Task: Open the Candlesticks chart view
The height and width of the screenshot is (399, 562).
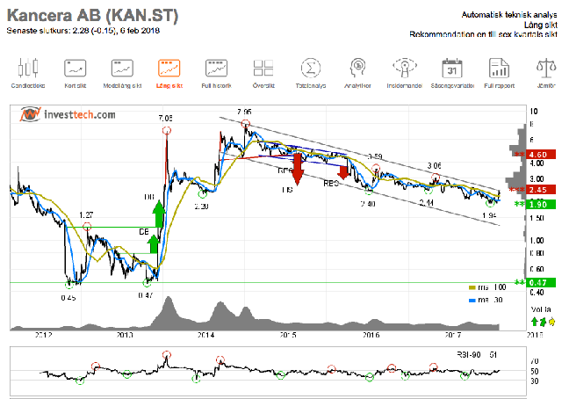Action: point(28,73)
